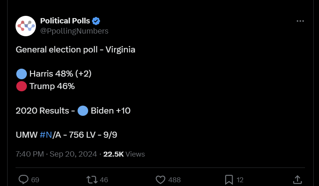Click the repost arrows icon
Screen dimensions: 319x186
(92, 180)
